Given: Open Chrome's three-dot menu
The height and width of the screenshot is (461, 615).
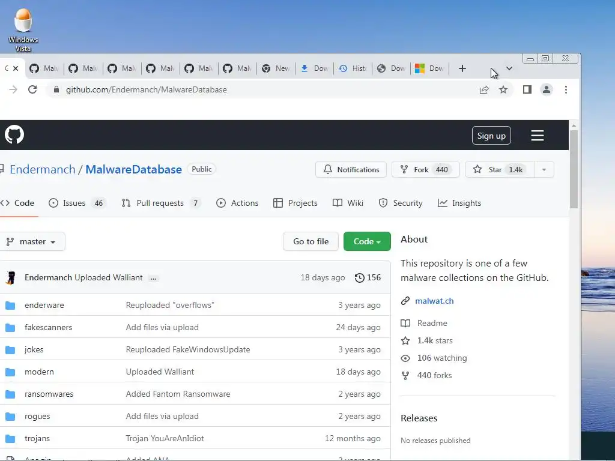Looking at the screenshot, I should point(566,90).
